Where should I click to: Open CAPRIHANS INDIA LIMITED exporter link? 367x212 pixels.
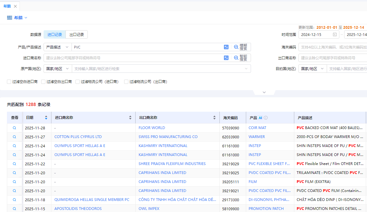[x=162, y=173]
